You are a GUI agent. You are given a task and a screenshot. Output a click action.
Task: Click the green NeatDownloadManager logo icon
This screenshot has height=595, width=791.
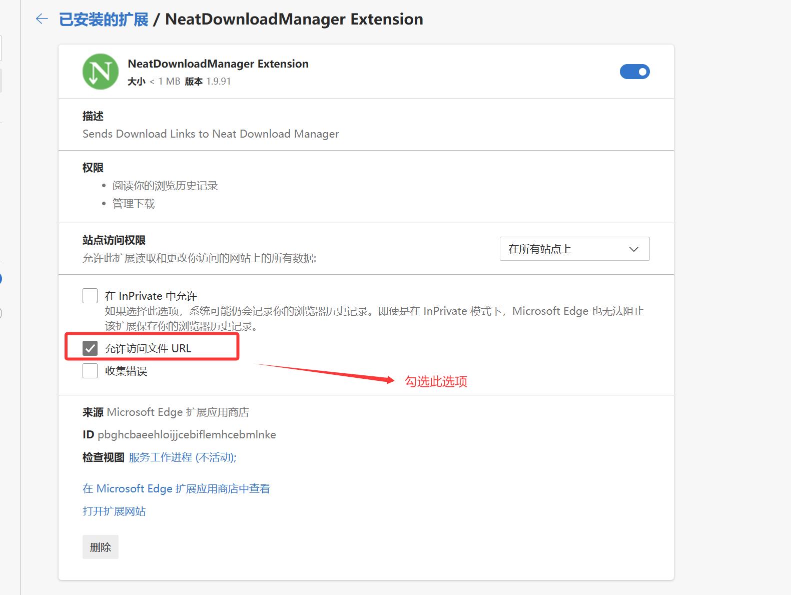[101, 72]
